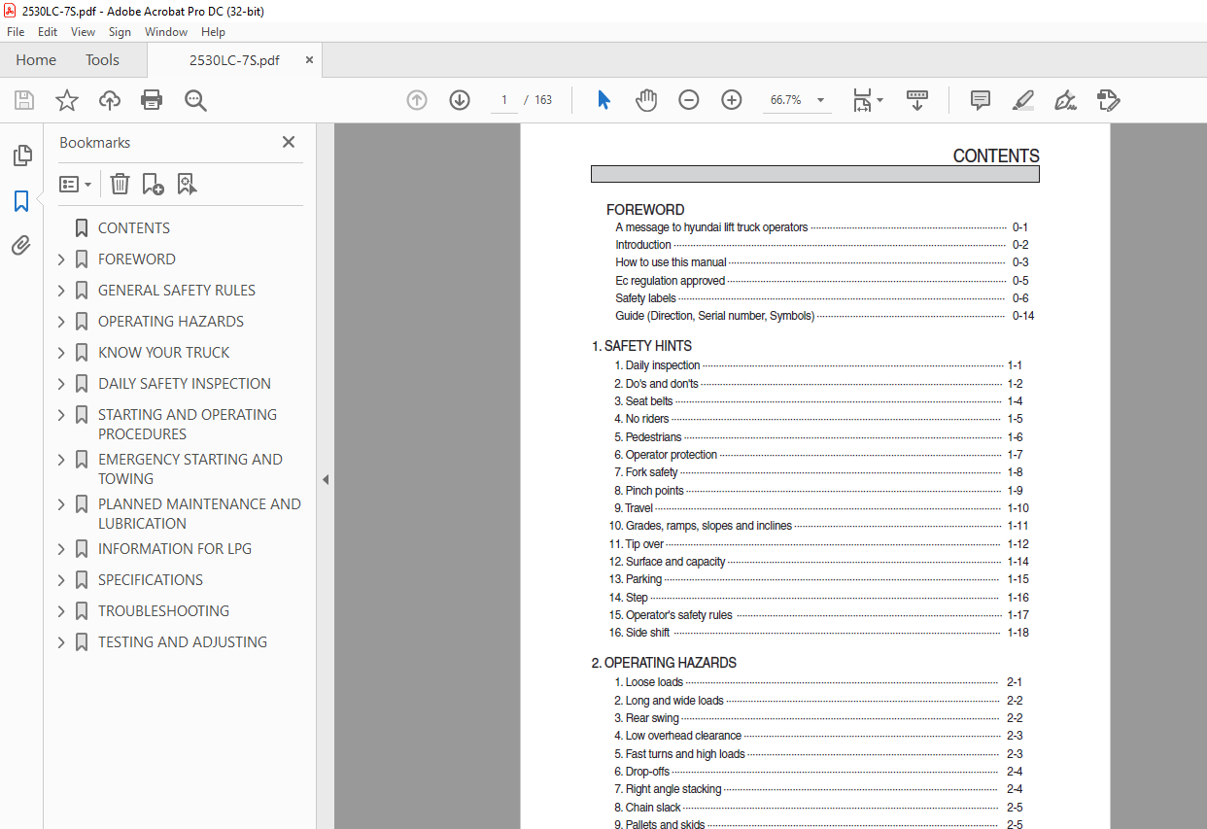
Task: Expand the FOREWORD bookmark
Action: click(61, 259)
